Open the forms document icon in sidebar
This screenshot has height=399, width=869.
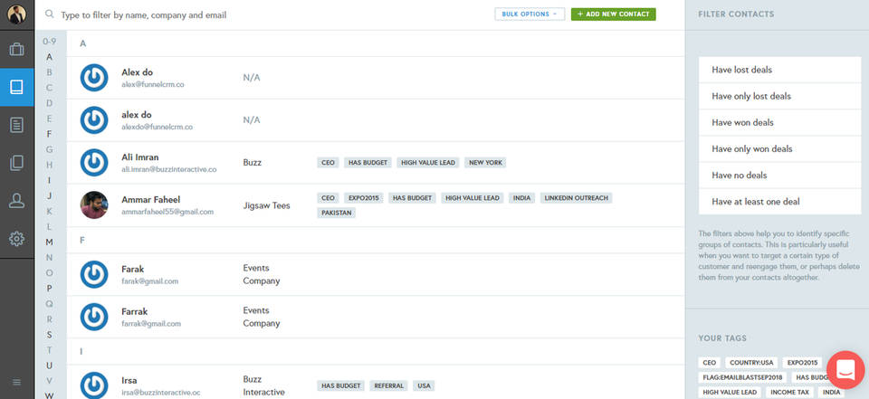[x=16, y=125]
